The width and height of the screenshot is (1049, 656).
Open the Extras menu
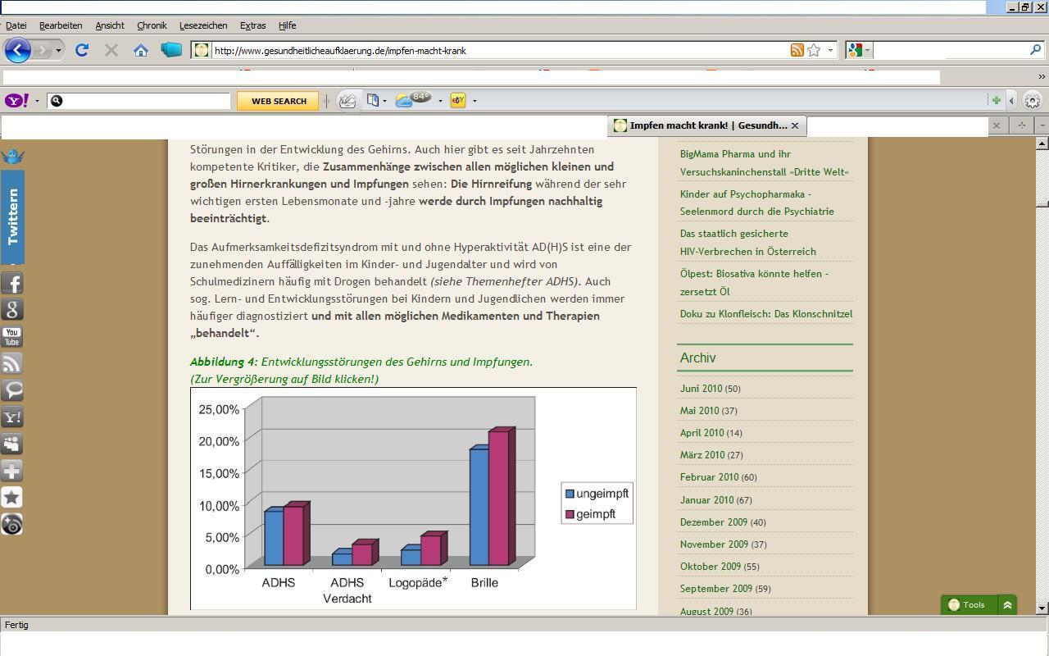[x=252, y=25]
